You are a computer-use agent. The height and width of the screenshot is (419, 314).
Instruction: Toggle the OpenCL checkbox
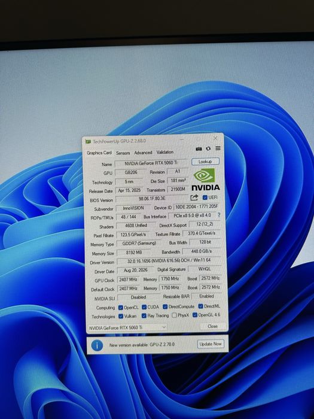pos(121,307)
